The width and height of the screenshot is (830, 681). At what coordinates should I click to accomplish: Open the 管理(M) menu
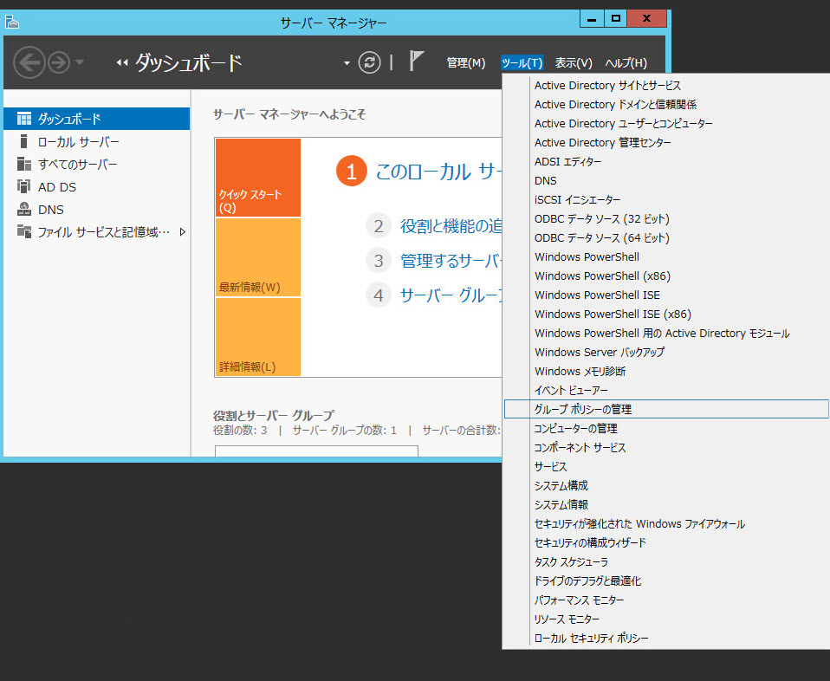(466, 63)
